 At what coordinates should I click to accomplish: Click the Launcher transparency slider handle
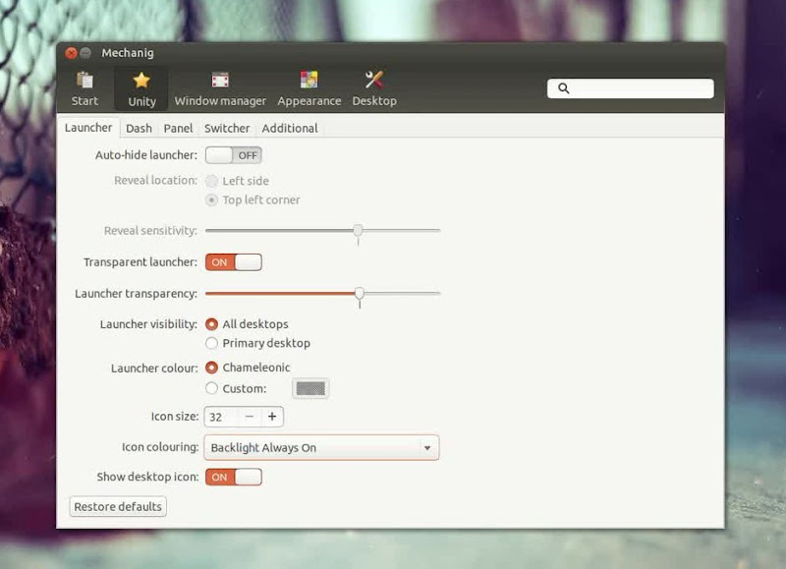360,293
